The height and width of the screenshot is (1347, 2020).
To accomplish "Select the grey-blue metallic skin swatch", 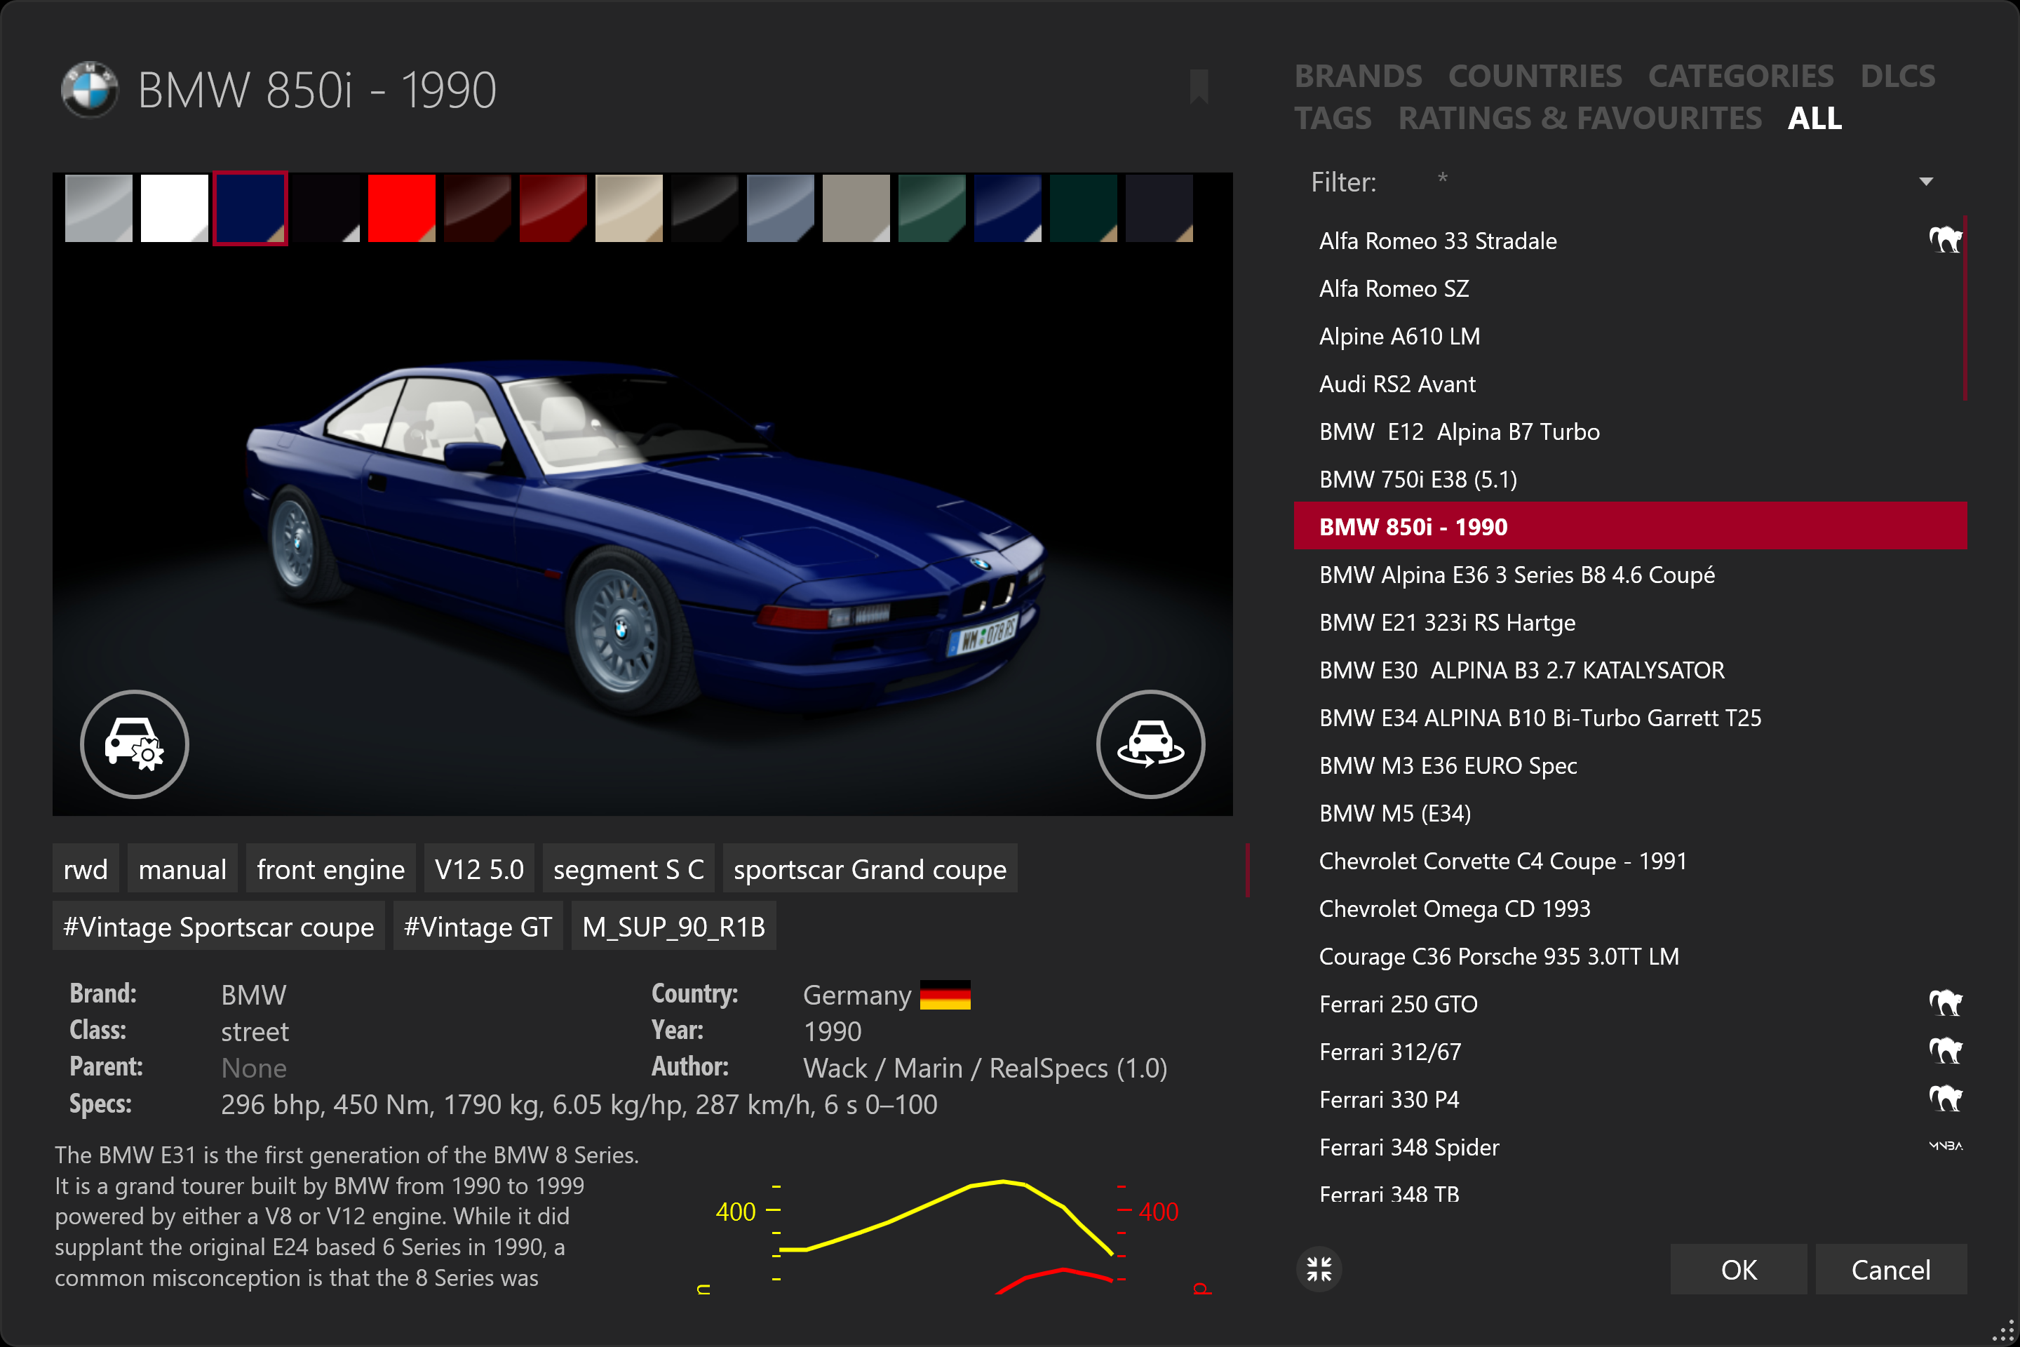I will (781, 208).
